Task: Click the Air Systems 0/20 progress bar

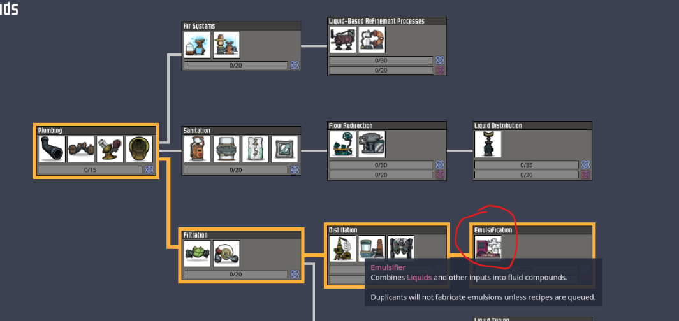Action: [x=235, y=66]
